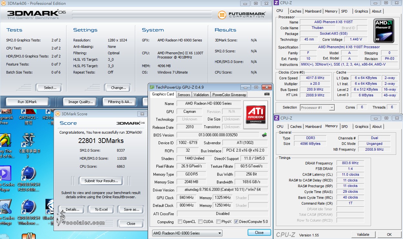Click the ATI Radeon Graphics logo in GPU-Z

coord(256,115)
